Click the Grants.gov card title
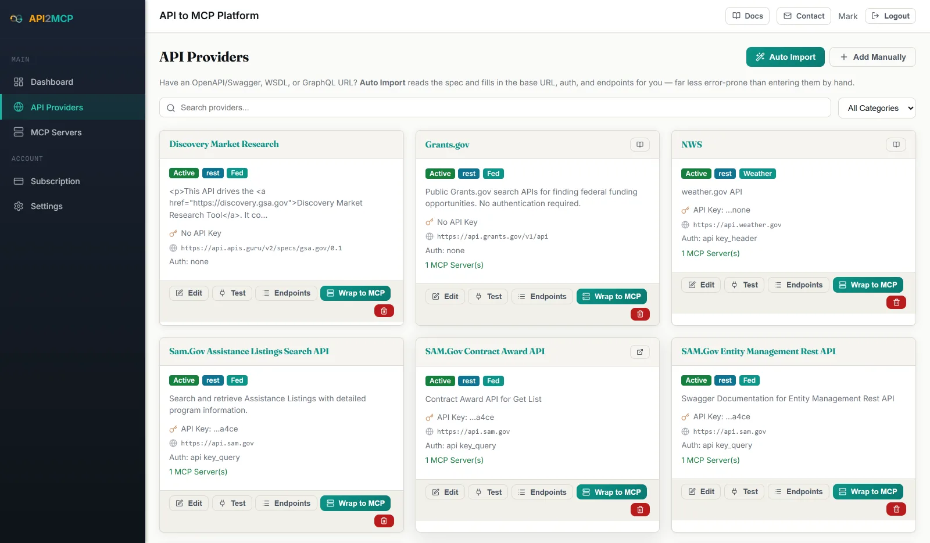 click(447, 145)
